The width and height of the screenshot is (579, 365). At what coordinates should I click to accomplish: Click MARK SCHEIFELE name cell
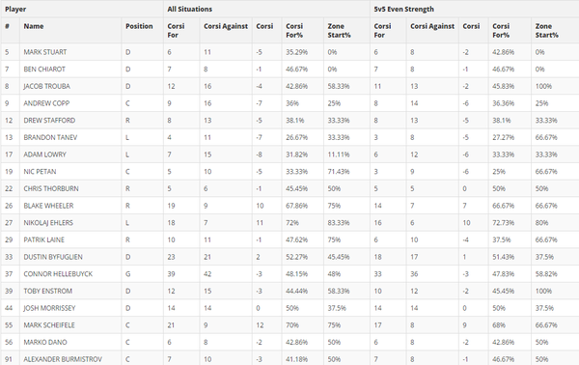[49, 325]
